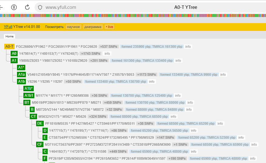The height and width of the screenshot is (163, 266).
Task: Reload the page with refresh icon
Action: tap(27, 7)
